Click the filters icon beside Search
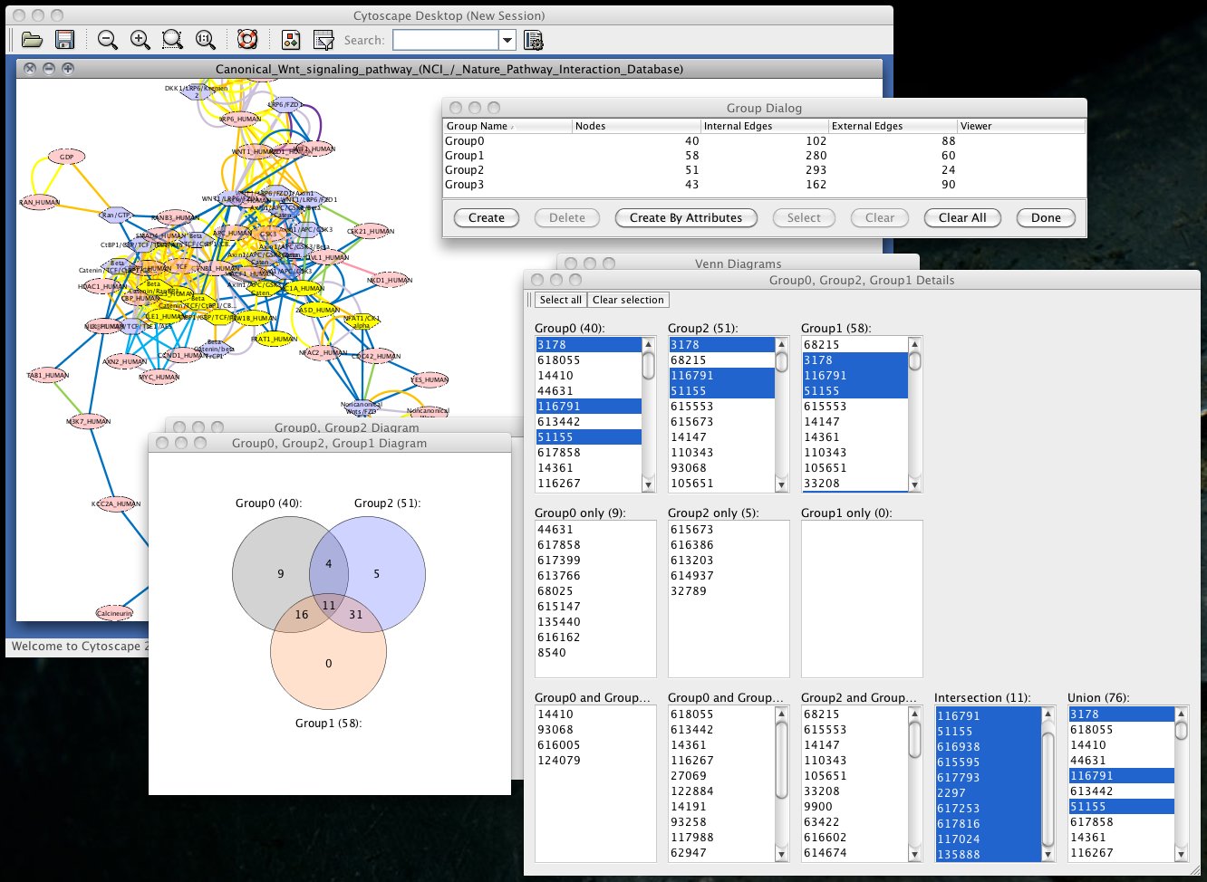This screenshot has height=882, width=1207. [323, 40]
